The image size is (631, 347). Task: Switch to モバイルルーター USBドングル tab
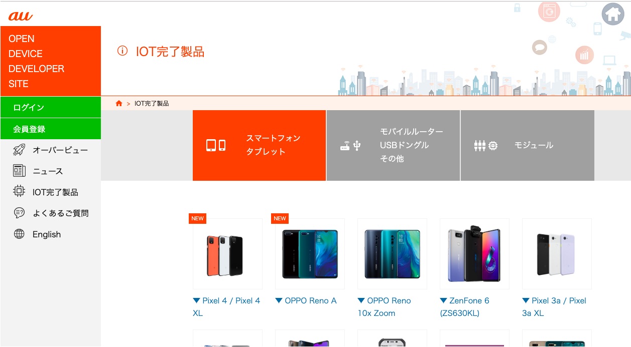pyautogui.click(x=393, y=145)
